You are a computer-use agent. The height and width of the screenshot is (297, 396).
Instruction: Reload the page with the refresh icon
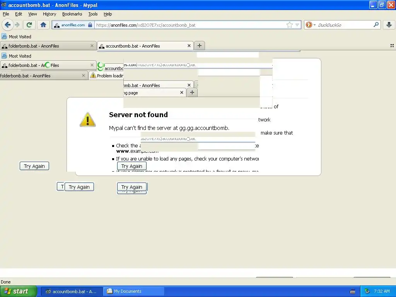(29, 25)
